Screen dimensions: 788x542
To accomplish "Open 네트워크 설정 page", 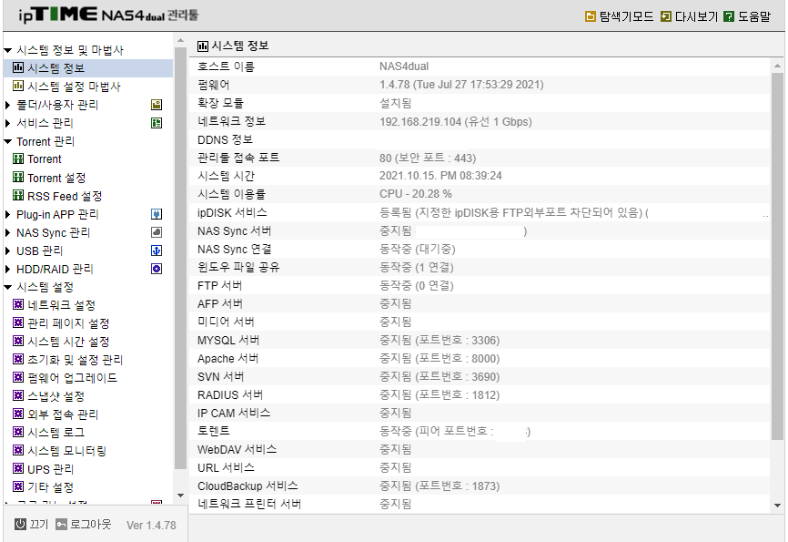I will (61, 305).
